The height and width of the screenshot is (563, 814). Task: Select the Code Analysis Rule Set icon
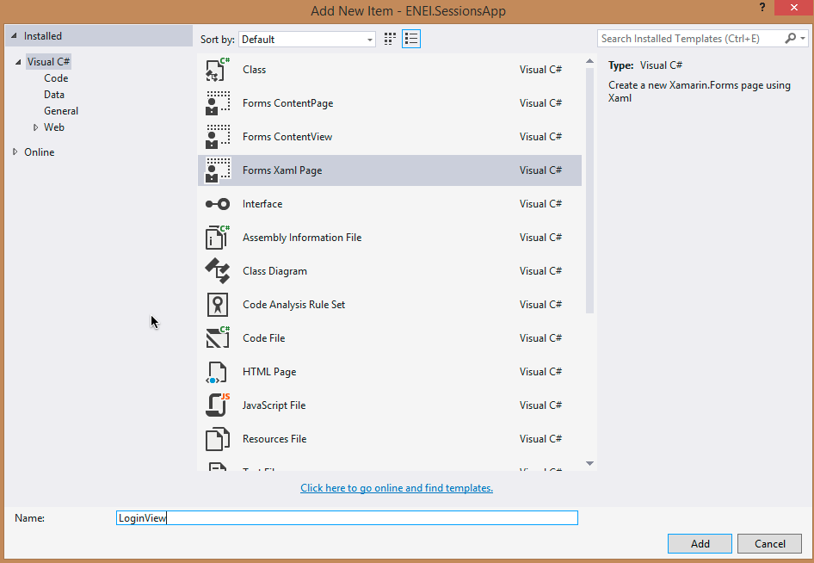tap(218, 305)
